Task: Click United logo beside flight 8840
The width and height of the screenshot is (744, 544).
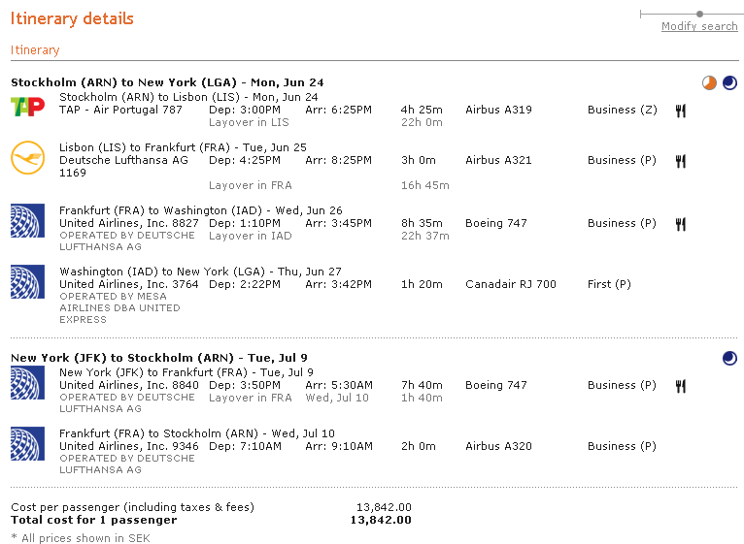Action: (x=27, y=383)
